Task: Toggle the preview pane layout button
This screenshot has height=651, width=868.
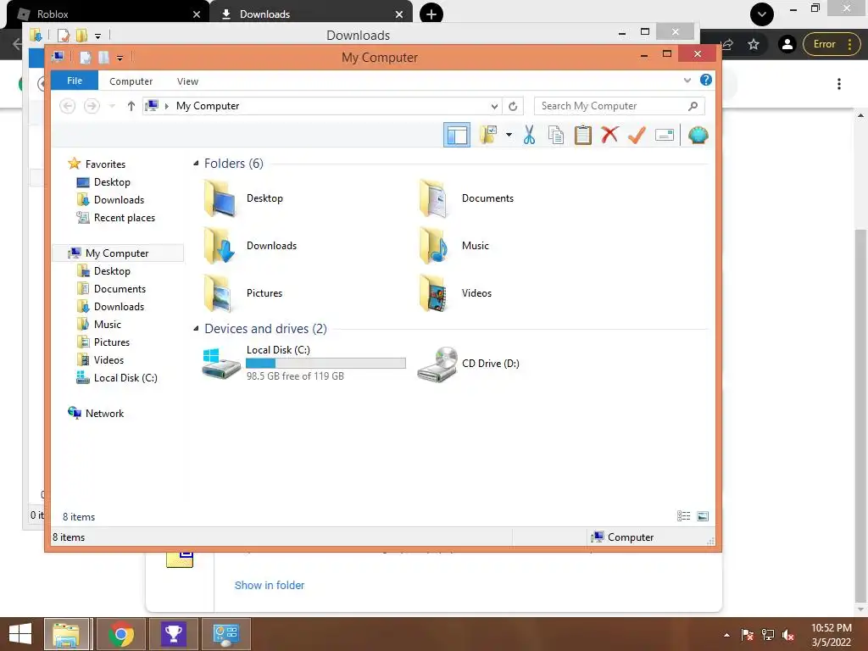Action: point(457,135)
